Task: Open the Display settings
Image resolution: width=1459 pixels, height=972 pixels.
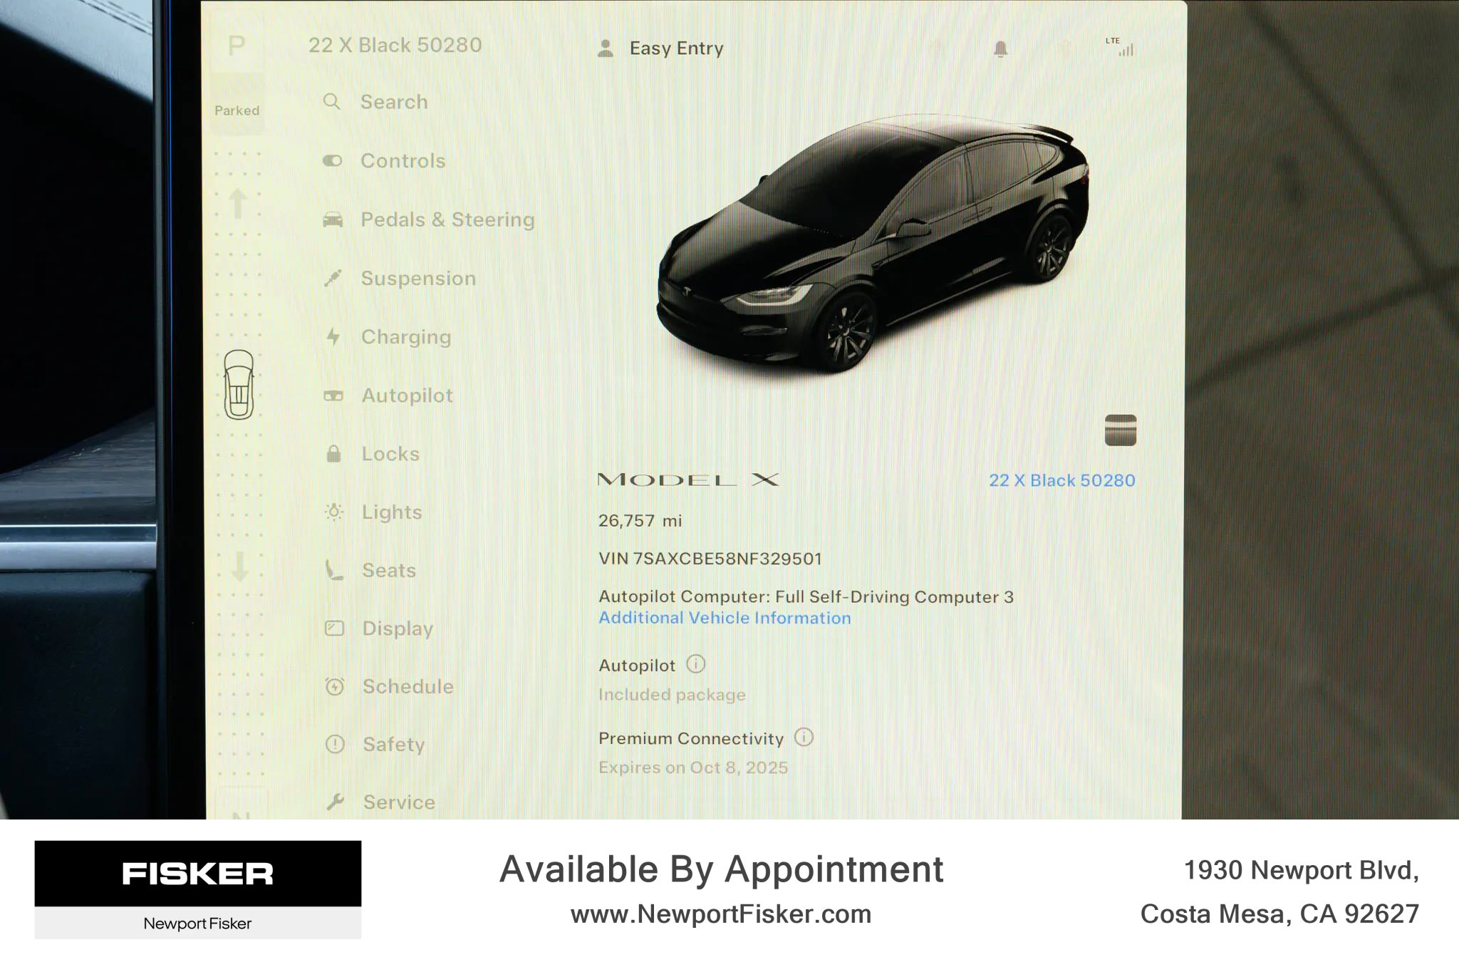Action: pyautogui.click(x=397, y=629)
